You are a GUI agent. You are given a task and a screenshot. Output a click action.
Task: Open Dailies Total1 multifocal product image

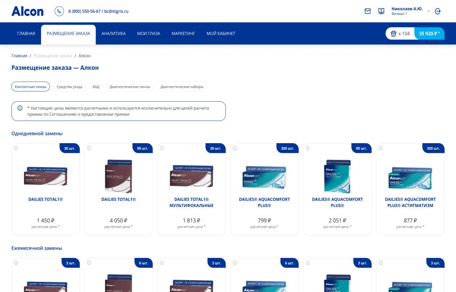192,176
